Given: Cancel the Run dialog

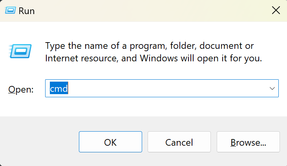Looking at the screenshot, I should (x=179, y=142).
